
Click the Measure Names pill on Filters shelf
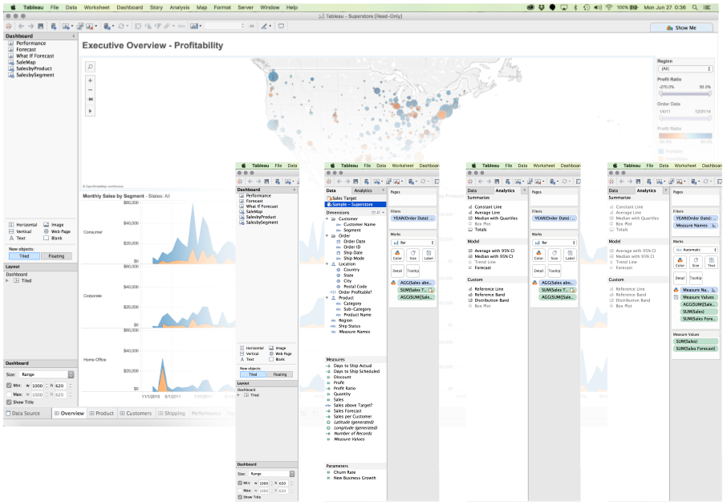[x=696, y=226]
